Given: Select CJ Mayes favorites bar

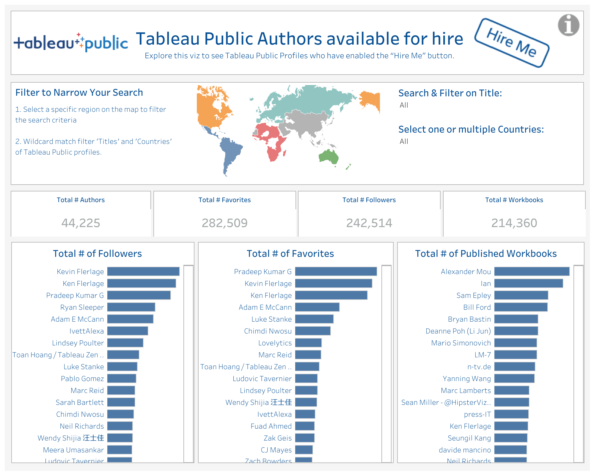Looking at the screenshot, I should point(304,450).
